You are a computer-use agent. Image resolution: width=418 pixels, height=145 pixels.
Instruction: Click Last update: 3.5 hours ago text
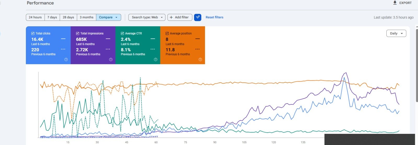coord(394,17)
